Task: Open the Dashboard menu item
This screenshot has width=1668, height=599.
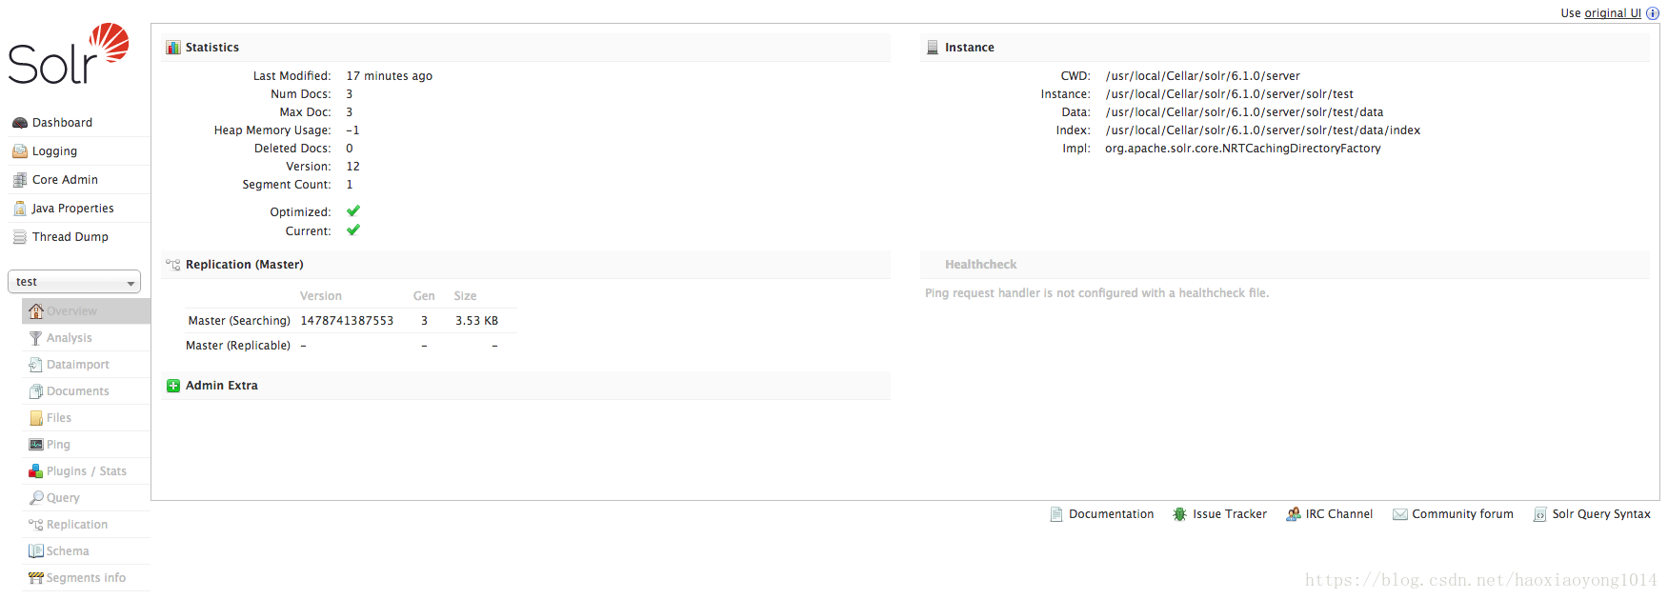Action: (63, 123)
